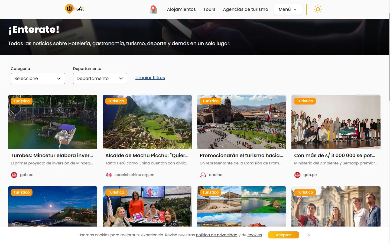
Task: Expand the Menú dropdown
Action: [288, 9]
